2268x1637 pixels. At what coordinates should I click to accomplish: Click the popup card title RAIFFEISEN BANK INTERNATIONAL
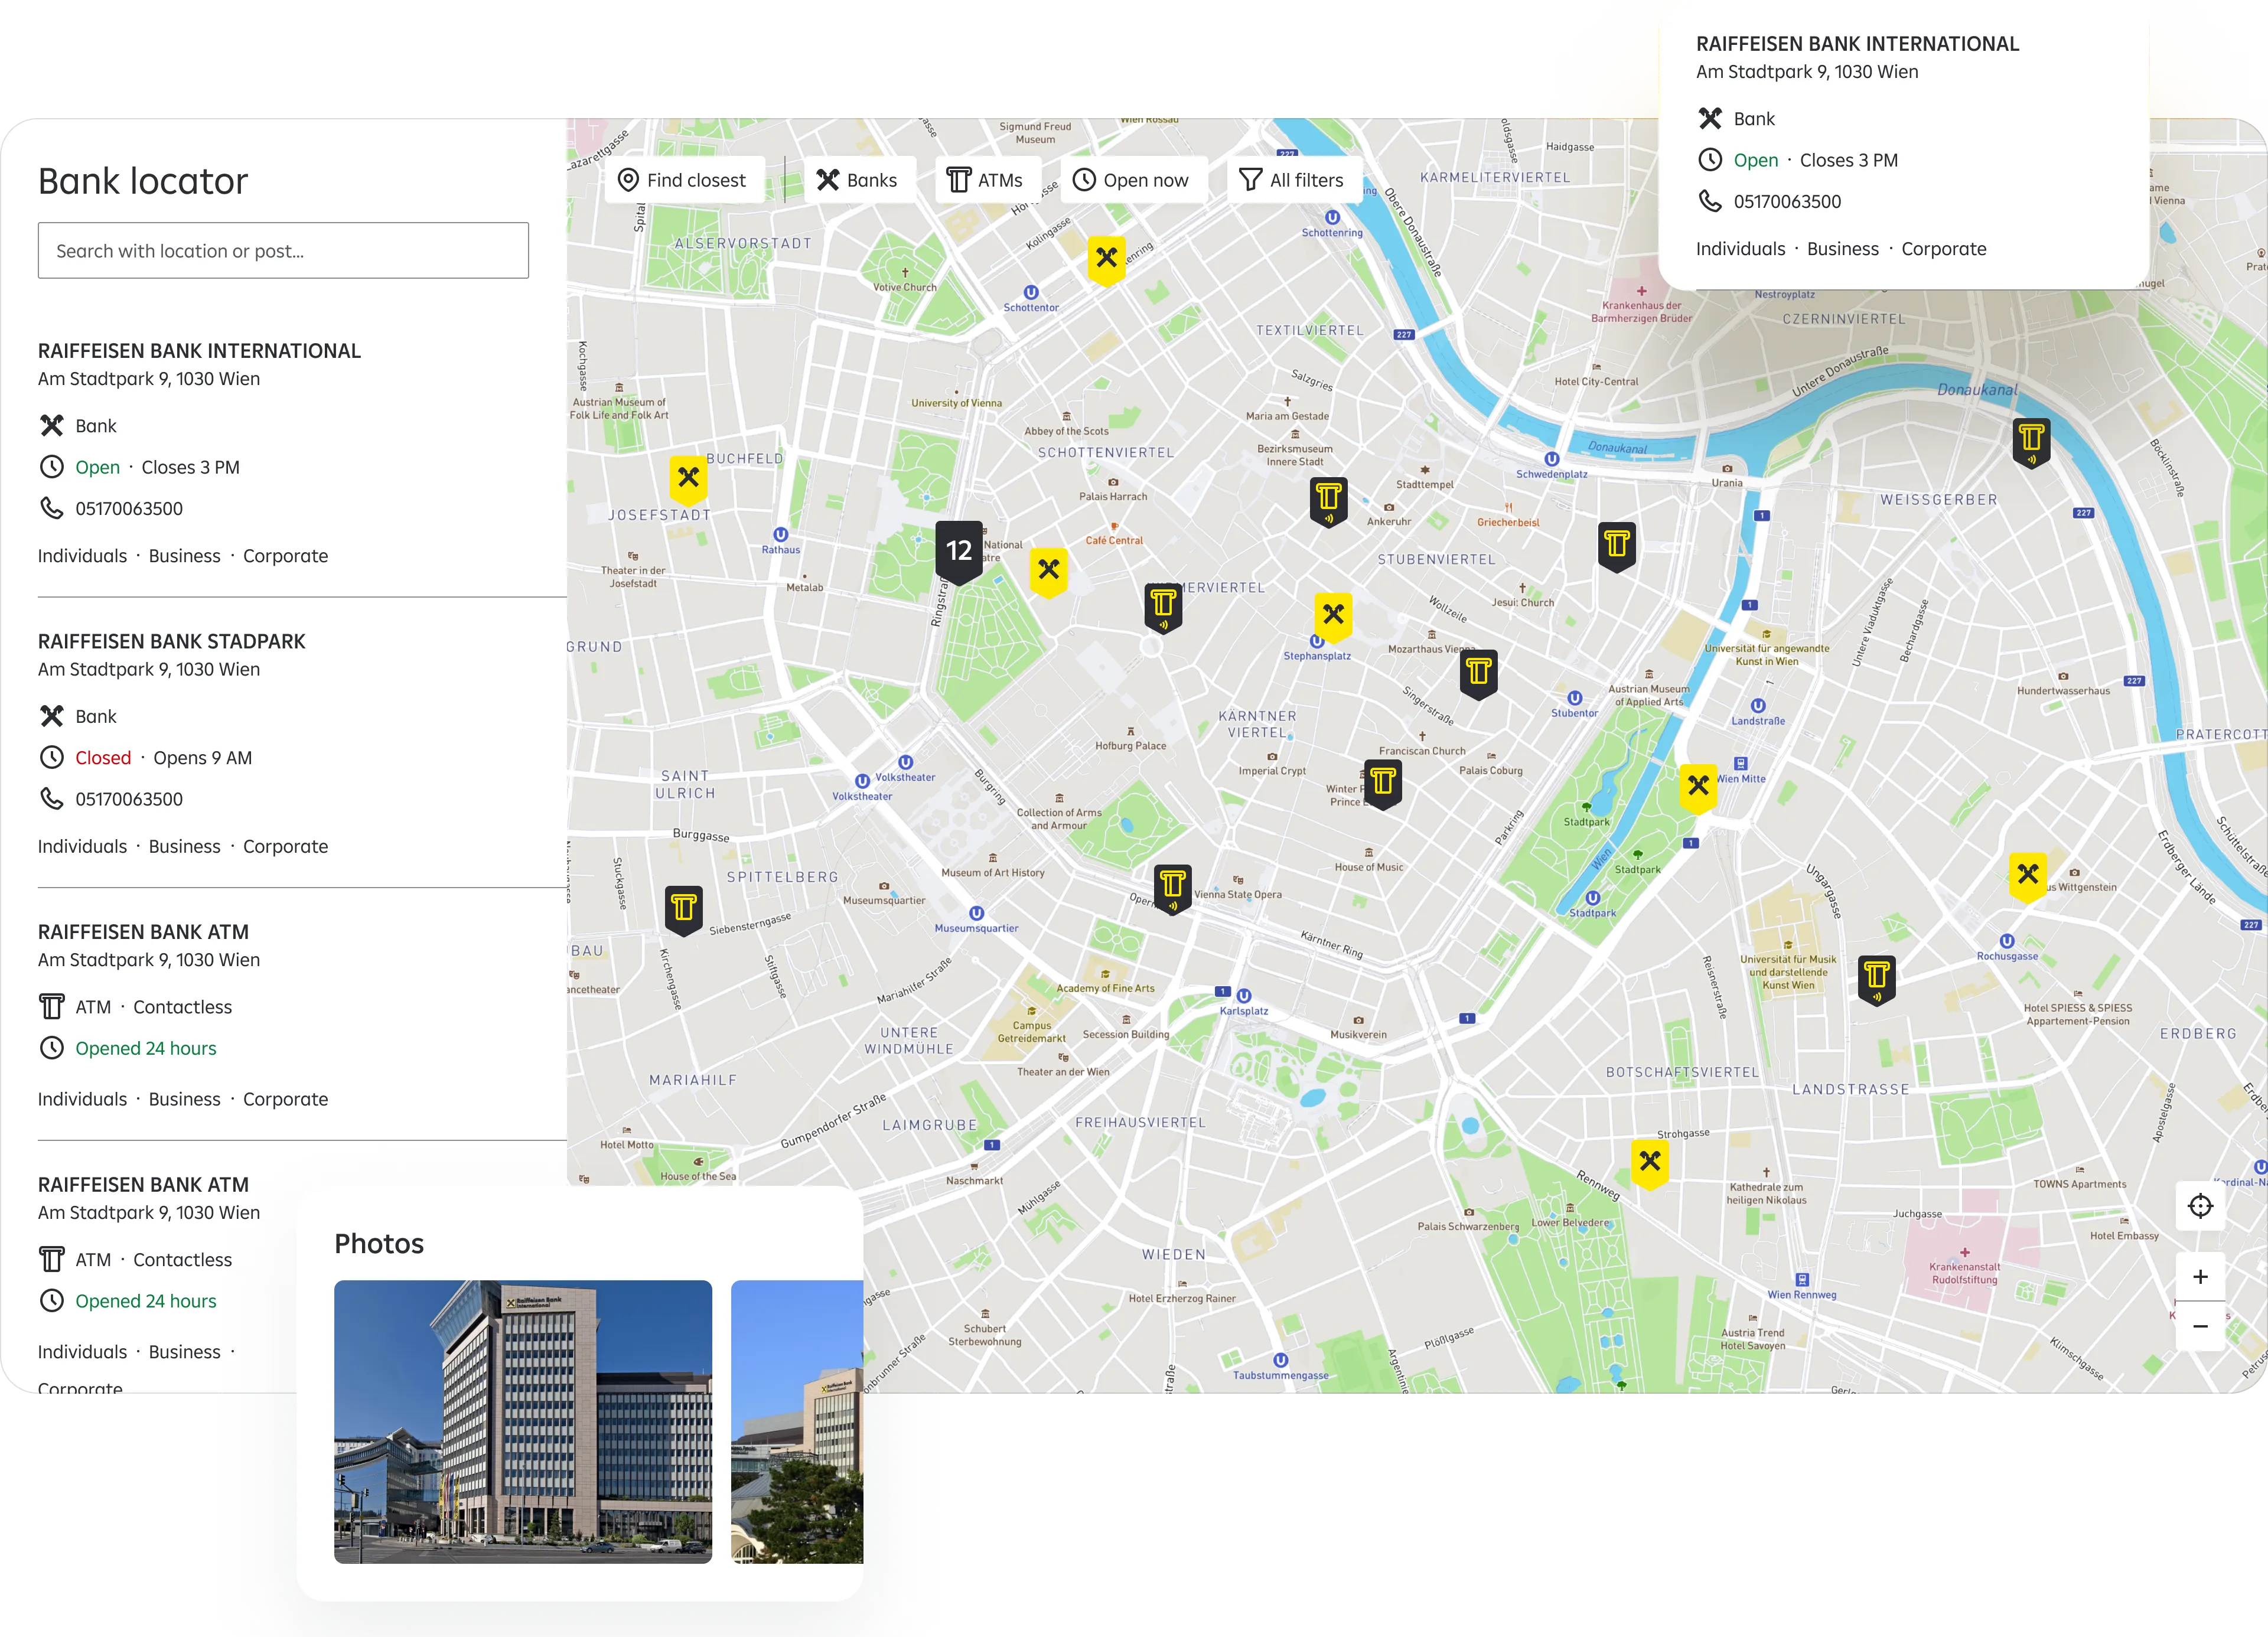[1857, 44]
